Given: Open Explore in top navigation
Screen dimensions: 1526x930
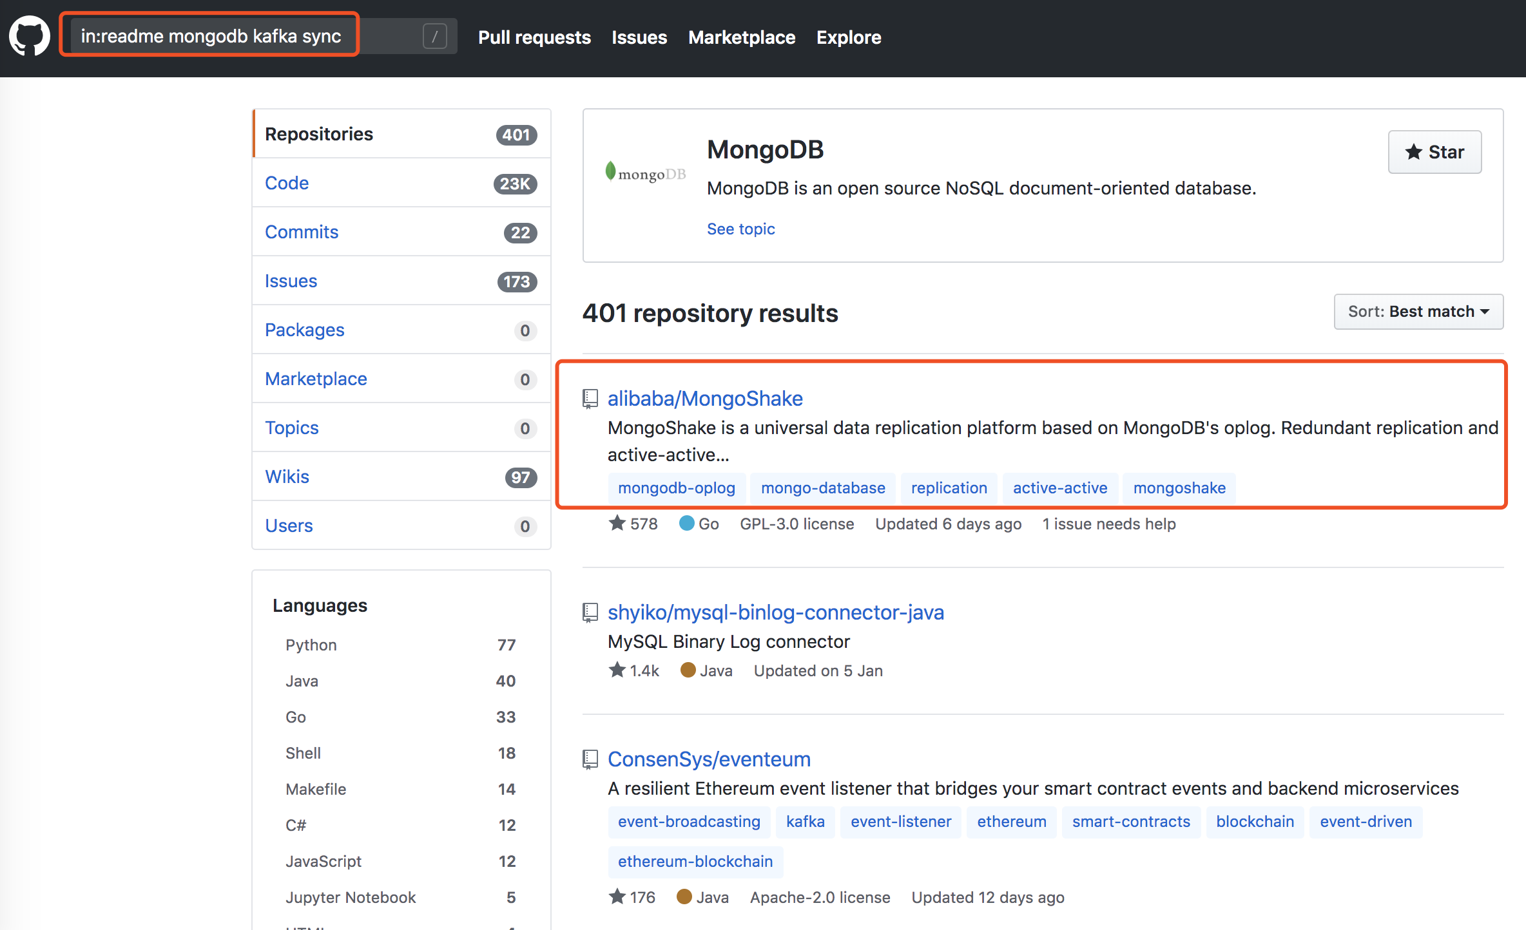Looking at the screenshot, I should [x=849, y=37].
